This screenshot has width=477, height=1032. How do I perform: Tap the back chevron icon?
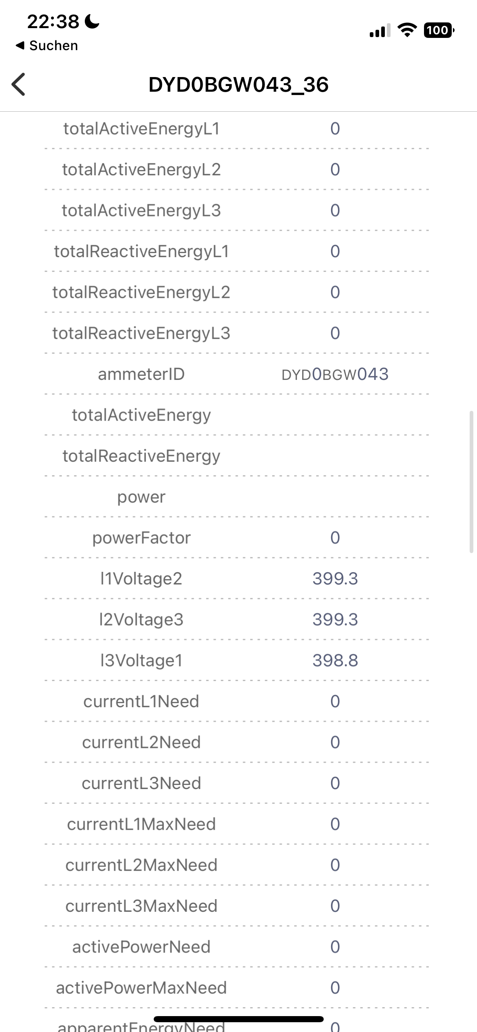coord(19,84)
